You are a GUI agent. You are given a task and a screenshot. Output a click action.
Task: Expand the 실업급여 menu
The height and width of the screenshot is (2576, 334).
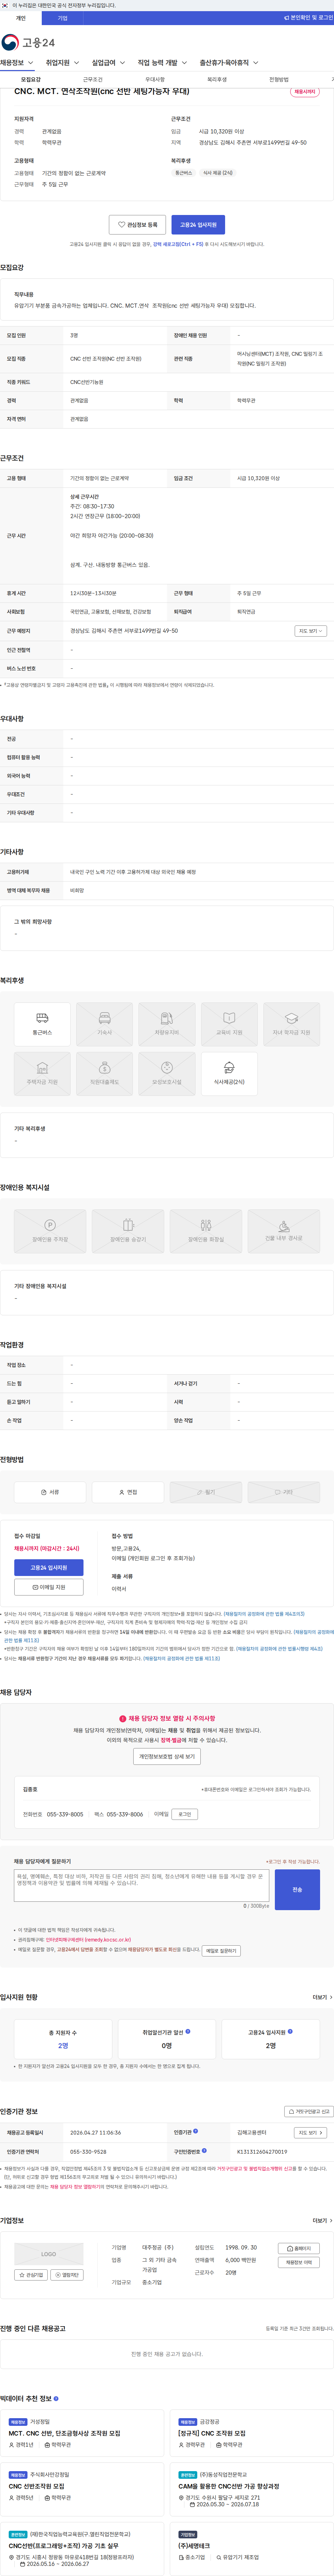click(x=109, y=63)
